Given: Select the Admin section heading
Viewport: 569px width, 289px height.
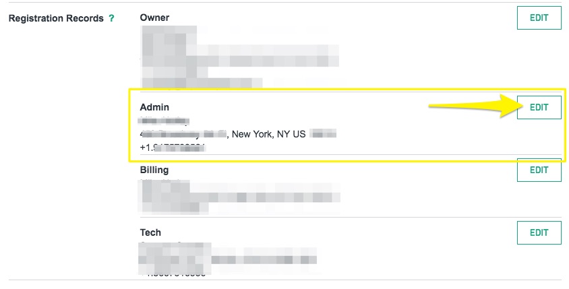Looking at the screenshot, I should [x=154, y=107].
